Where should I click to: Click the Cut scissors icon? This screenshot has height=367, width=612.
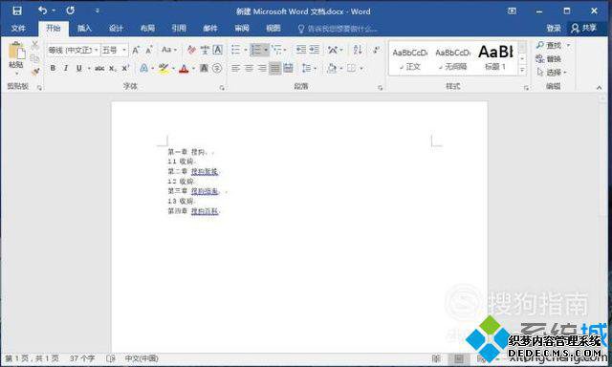(35, 45)
